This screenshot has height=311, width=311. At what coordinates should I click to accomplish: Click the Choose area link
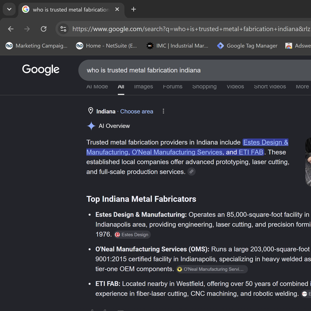(x=137, y=111)
